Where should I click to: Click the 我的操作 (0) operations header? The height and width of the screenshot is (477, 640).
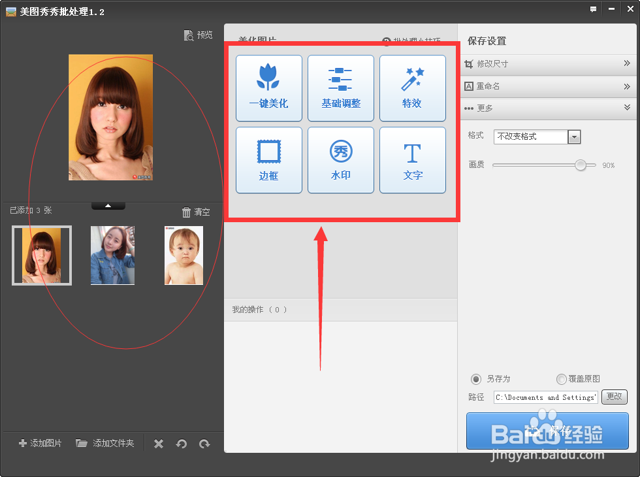pos(340,310)
